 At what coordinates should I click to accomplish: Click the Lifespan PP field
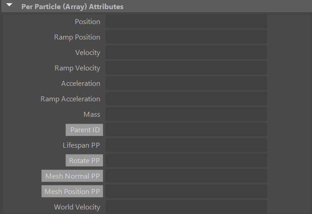(x=186, y=145)
